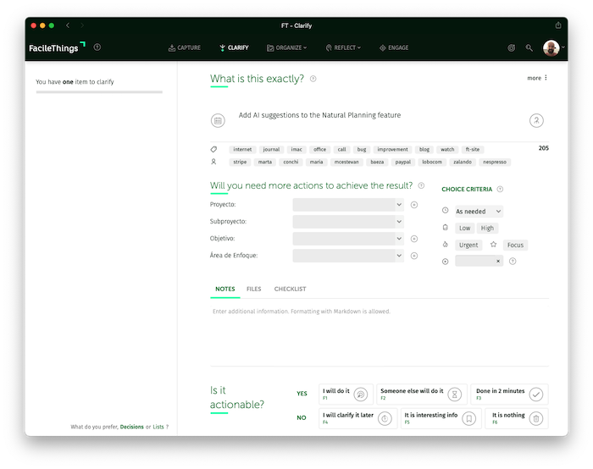Click the back arrow in the title bar
The width and height of the screenshot is (593, 469).
(x=68, y=25)
